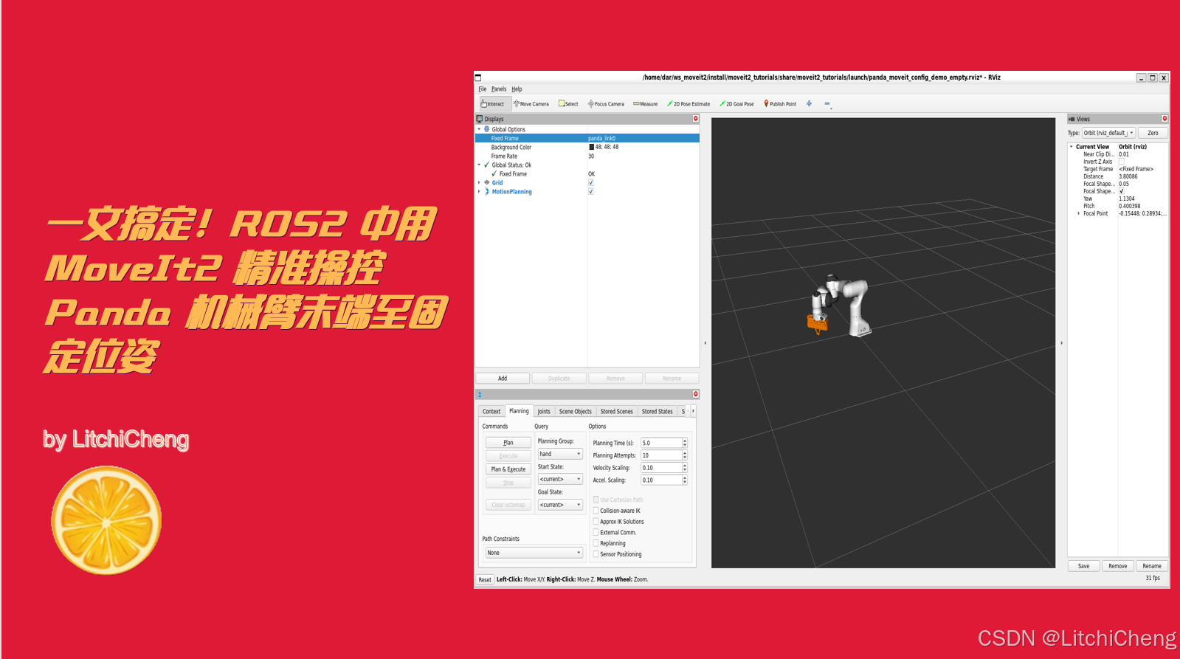
Task: Expand the Grid display node
Action: [479, 182]
